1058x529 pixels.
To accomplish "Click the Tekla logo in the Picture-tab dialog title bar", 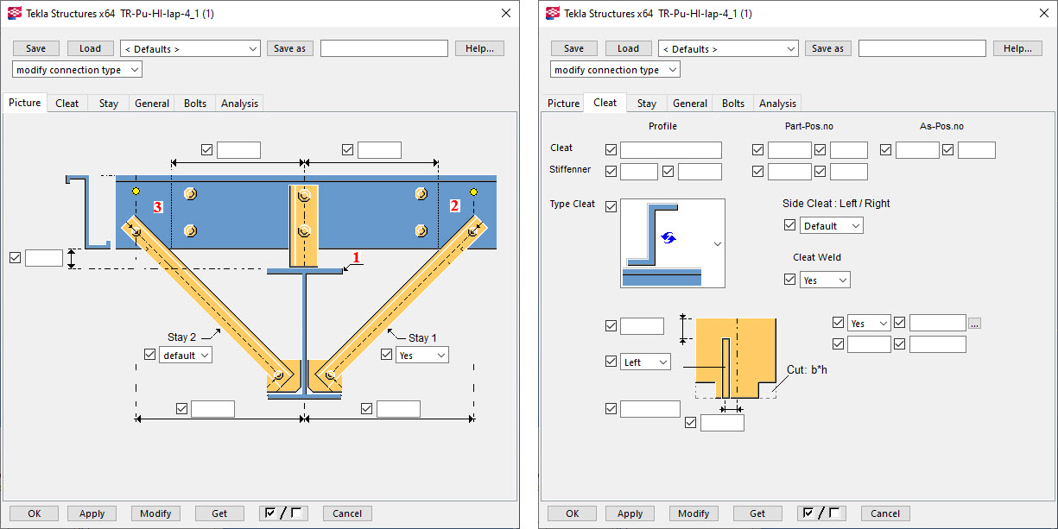I will pos(14,13).
